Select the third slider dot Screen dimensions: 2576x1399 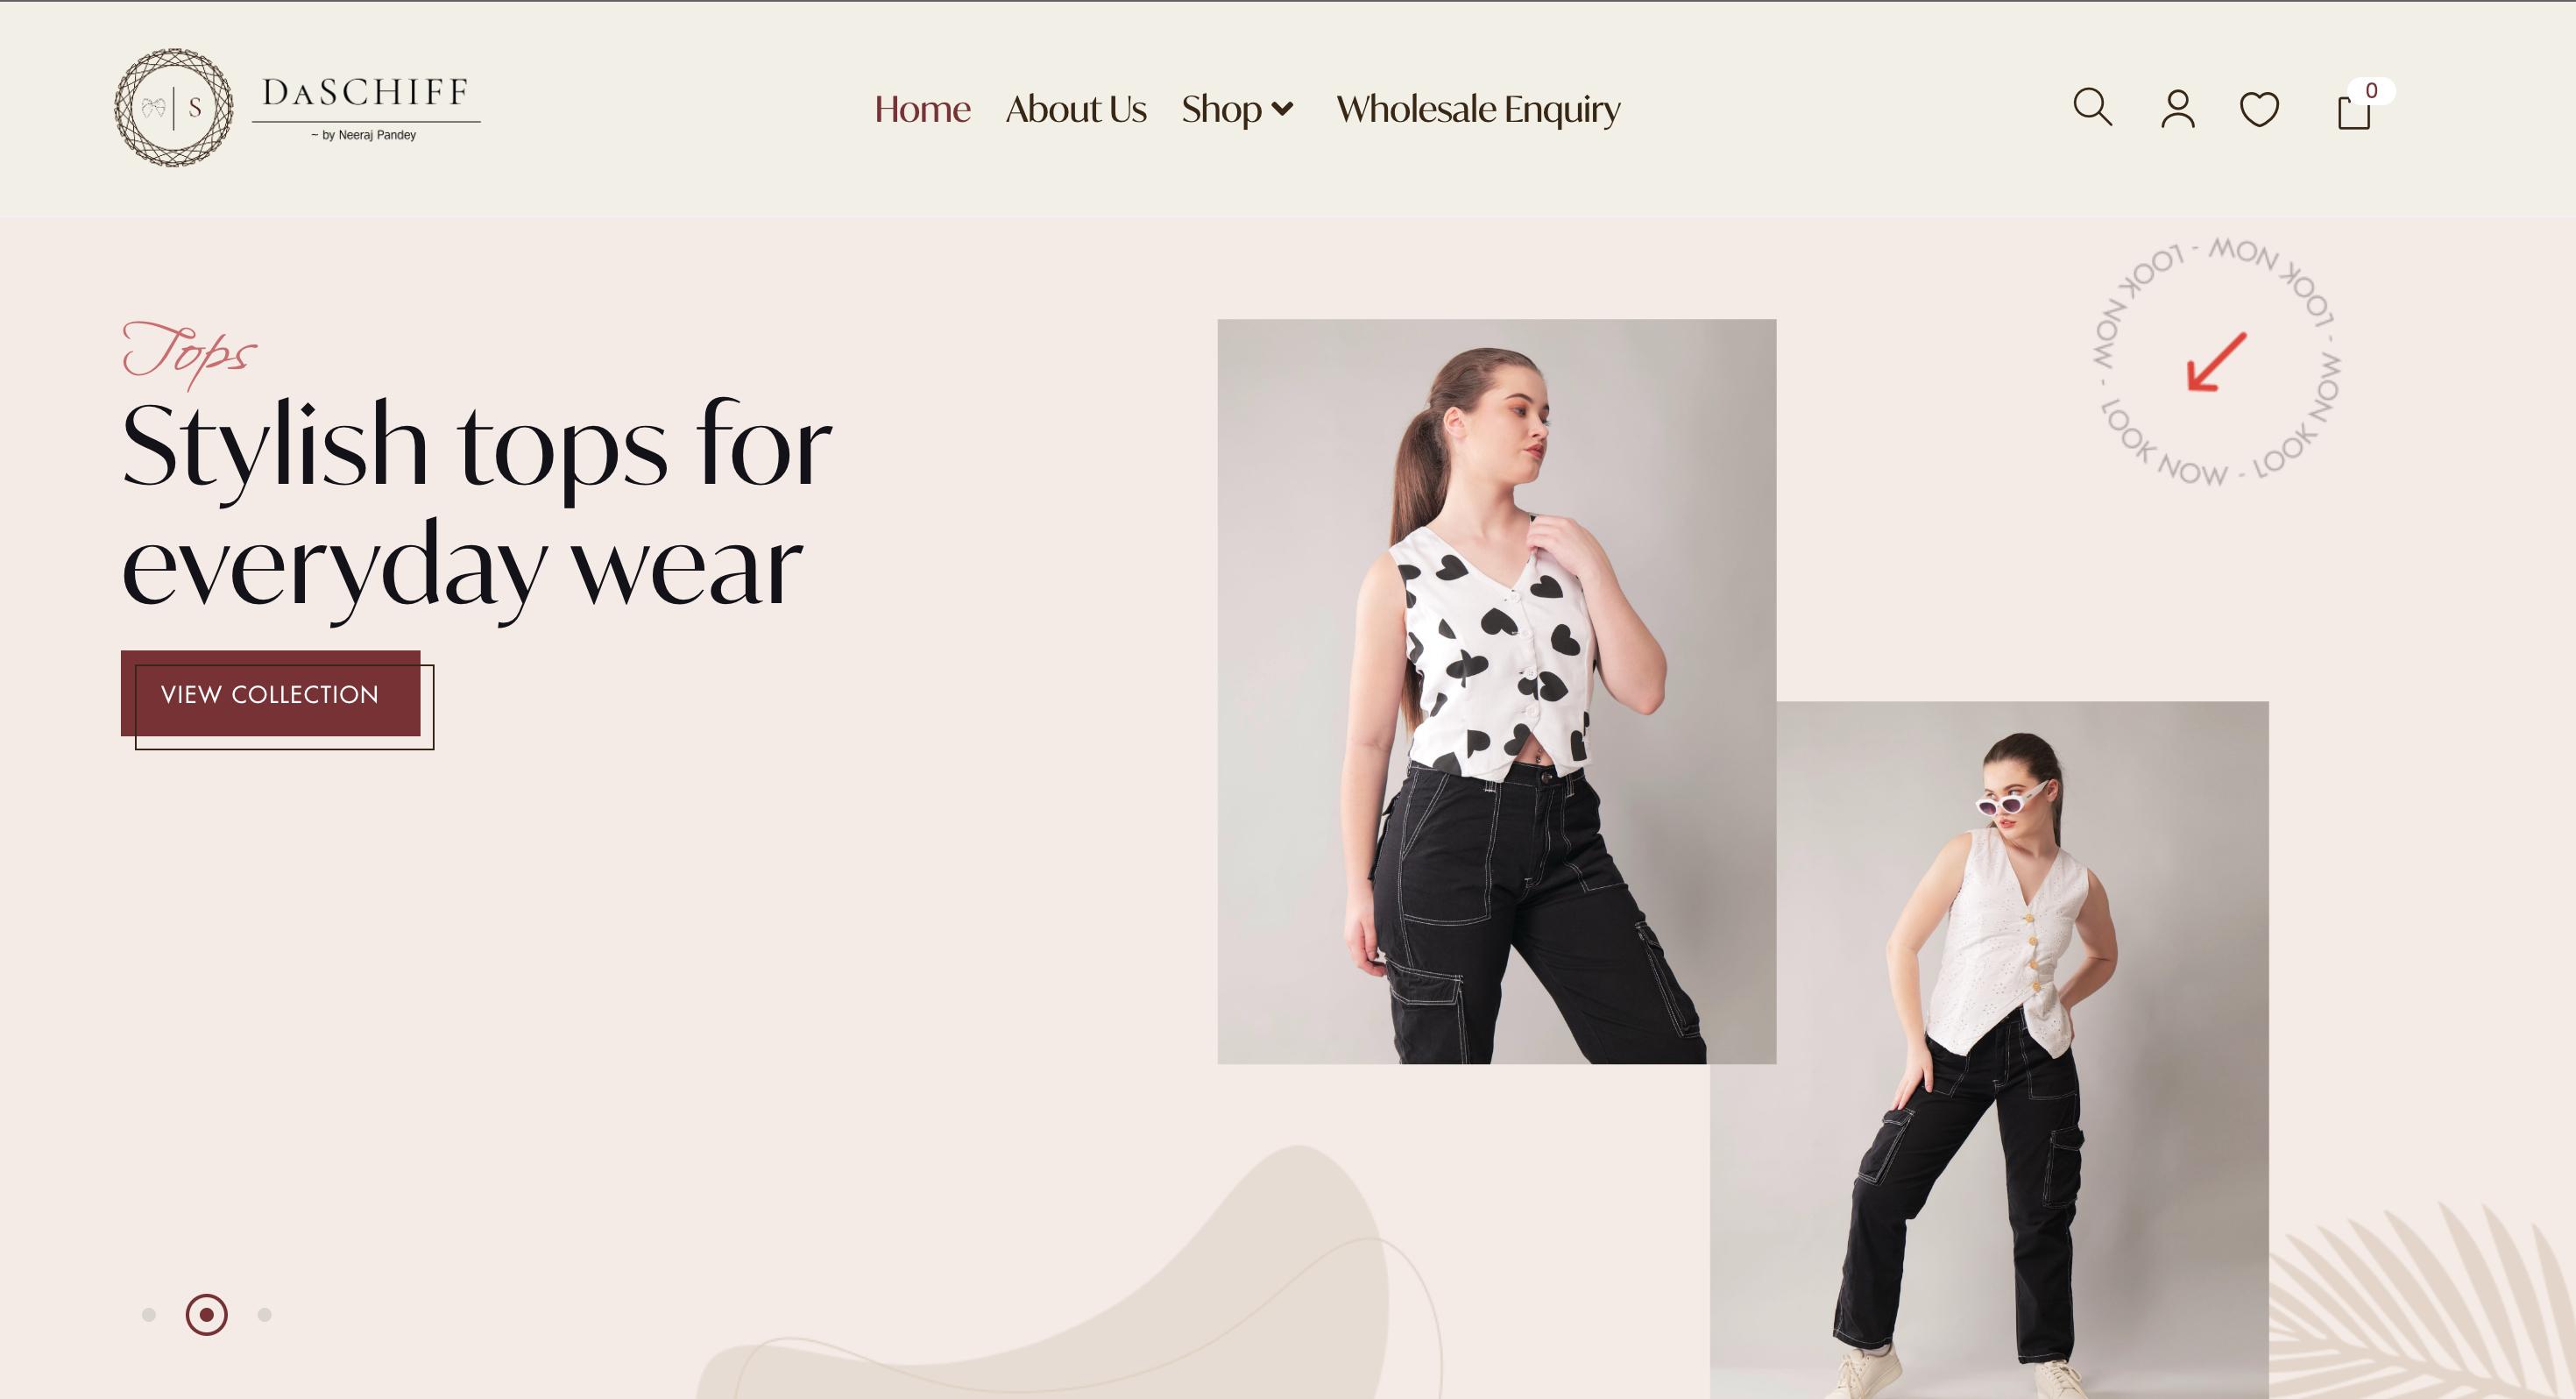[x=264, y=1314]
